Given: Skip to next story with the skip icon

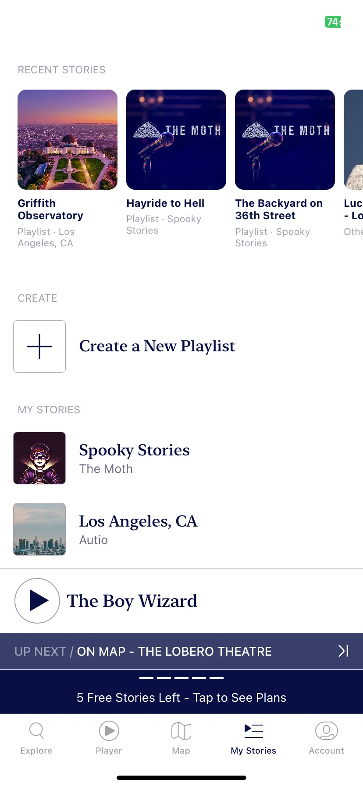Looking at the screenshot, I should 344,651.
